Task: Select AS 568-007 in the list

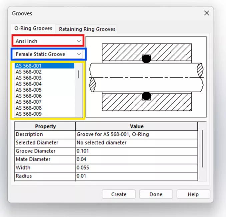Action: (x=44, y=102)
